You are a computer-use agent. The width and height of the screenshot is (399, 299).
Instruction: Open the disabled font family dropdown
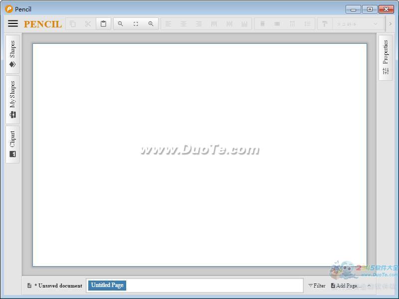[x=358, y=24]
